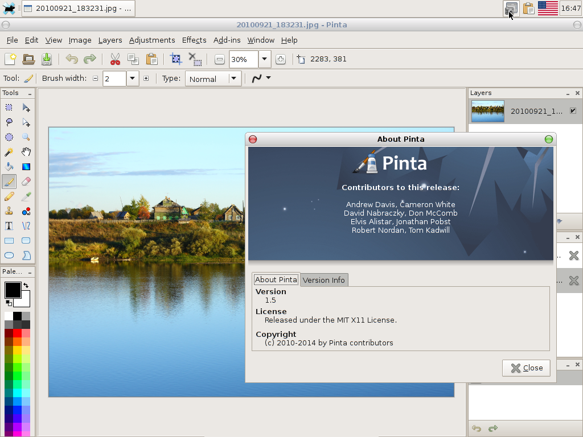This screenshot has height=437, width=583.
Task: Select the Rectangle Select tool
Action: pyautogui.click(x=9, y=108)
